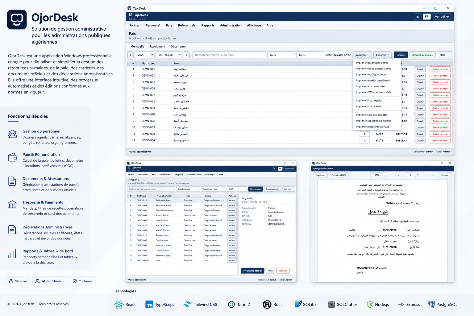Click the Déclarations Administratives document icon
Image resolution: width=474 pixels, height=316 pixels.
point(12,230)
